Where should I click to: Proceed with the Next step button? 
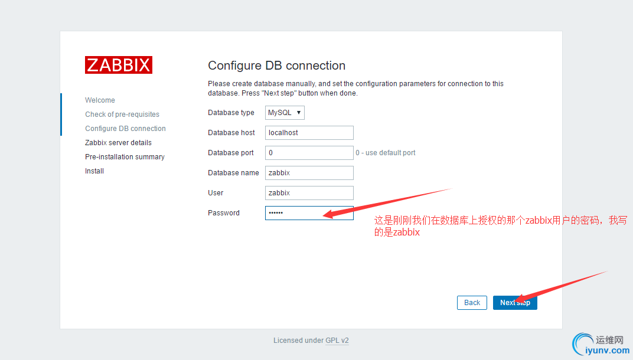tap(515, 303)
